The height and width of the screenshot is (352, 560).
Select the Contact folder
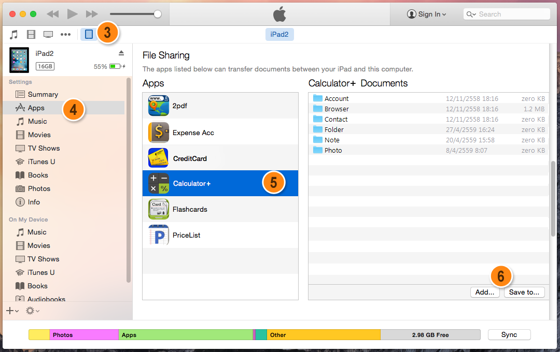pos(429,119)
